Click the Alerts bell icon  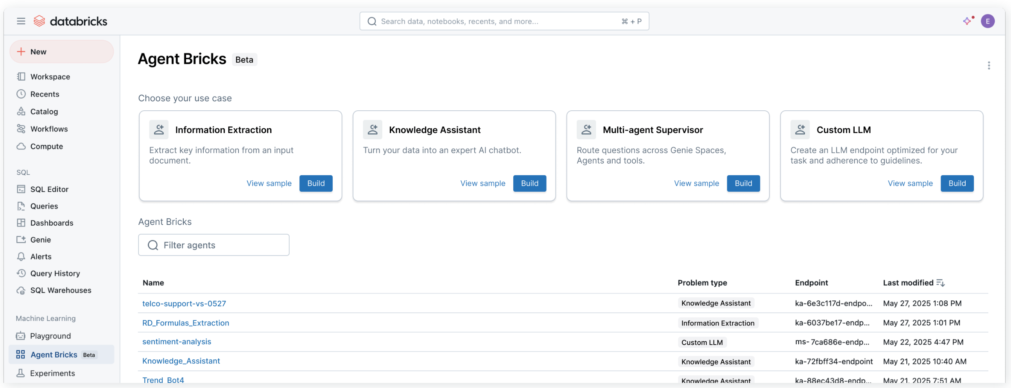21,257
